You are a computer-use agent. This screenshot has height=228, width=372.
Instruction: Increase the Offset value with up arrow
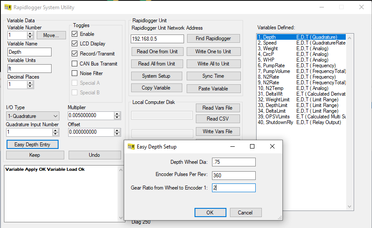point(117,130)
